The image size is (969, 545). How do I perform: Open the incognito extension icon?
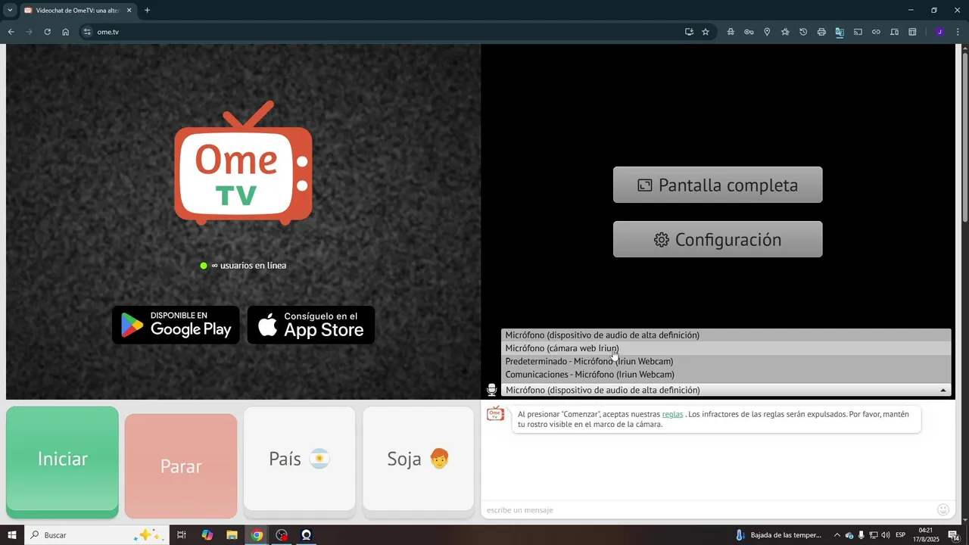[731, 32]
